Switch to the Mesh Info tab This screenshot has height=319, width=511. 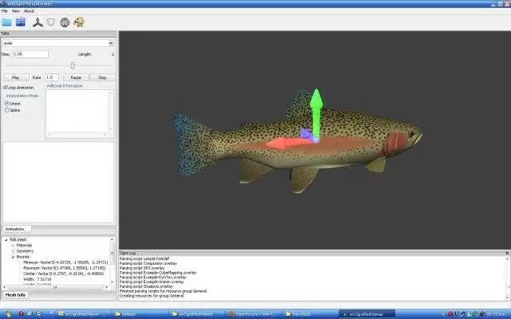(15, 295)
